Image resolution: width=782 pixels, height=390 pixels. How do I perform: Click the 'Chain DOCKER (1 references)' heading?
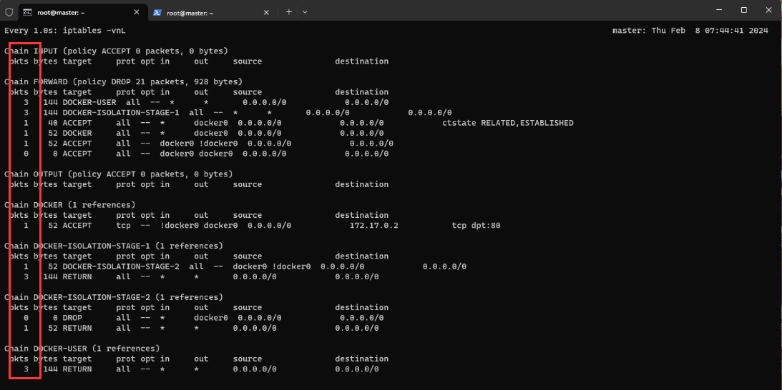(x=70, y=205)
